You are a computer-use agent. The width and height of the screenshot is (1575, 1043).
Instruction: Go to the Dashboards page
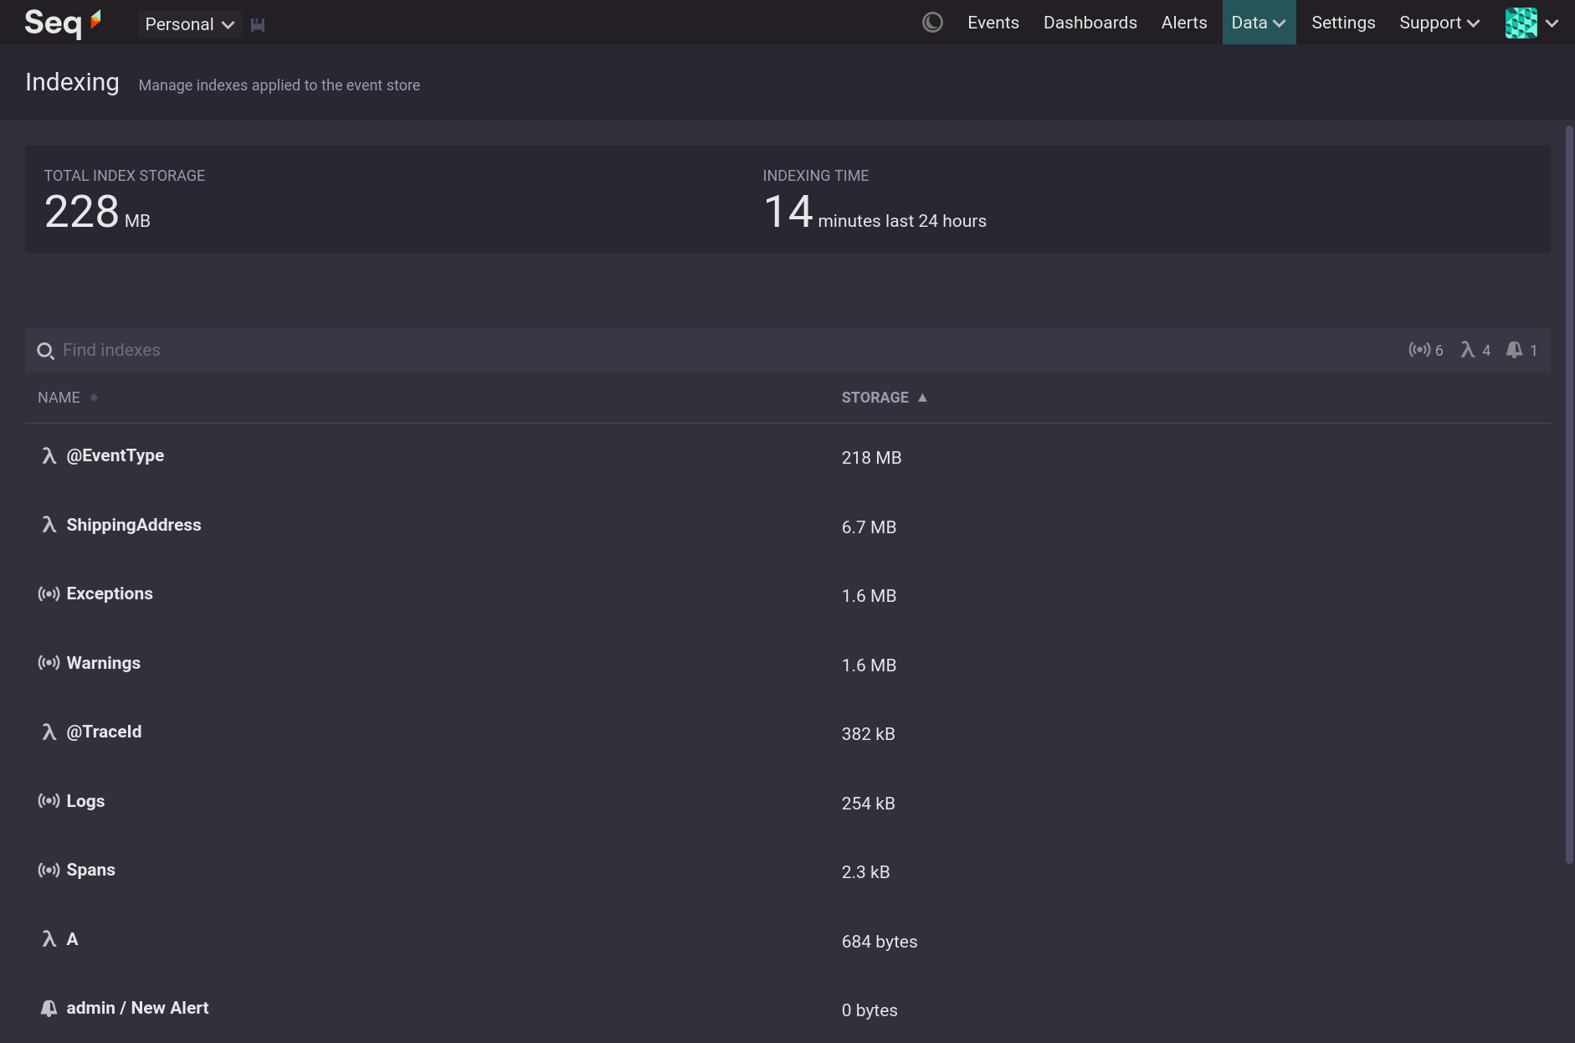[1090, 23]
